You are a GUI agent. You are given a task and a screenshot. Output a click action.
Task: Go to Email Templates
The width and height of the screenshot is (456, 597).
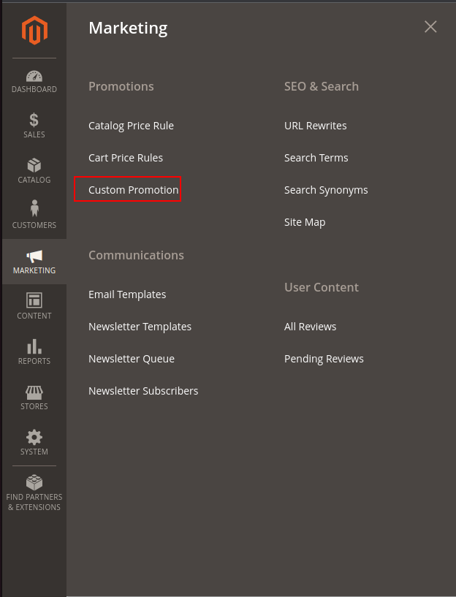(x=127, y=294)
